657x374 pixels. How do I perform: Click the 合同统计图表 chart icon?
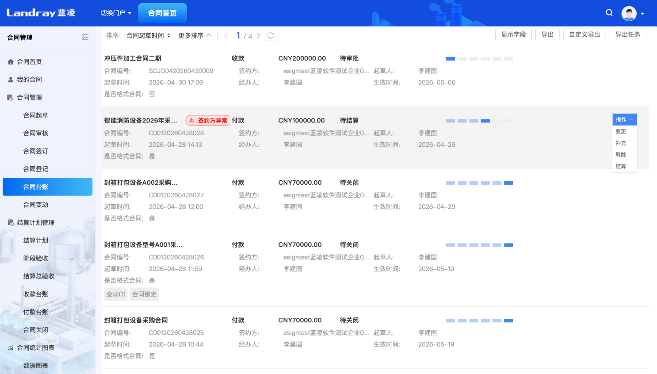pos(11,348)
